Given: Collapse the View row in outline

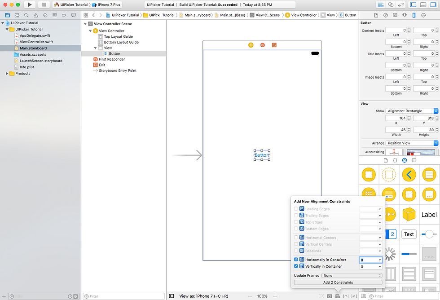Looking at the screenshot, I should point(95,48).
